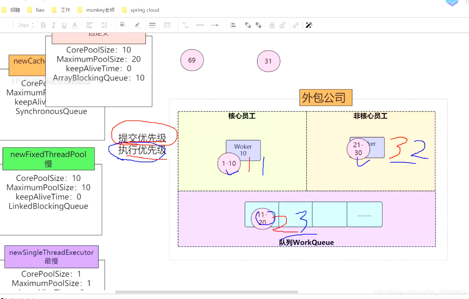Screen dimensions: 469x299
Task: Apply italic formatting to text
Action: tap(54, 25)
